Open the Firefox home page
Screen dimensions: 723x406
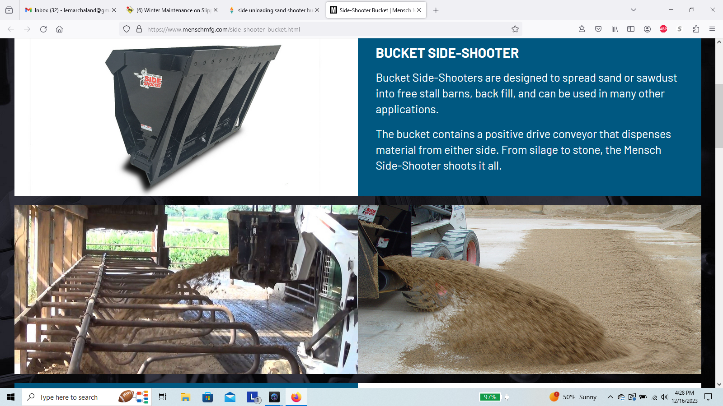click(x=59, y=29)
